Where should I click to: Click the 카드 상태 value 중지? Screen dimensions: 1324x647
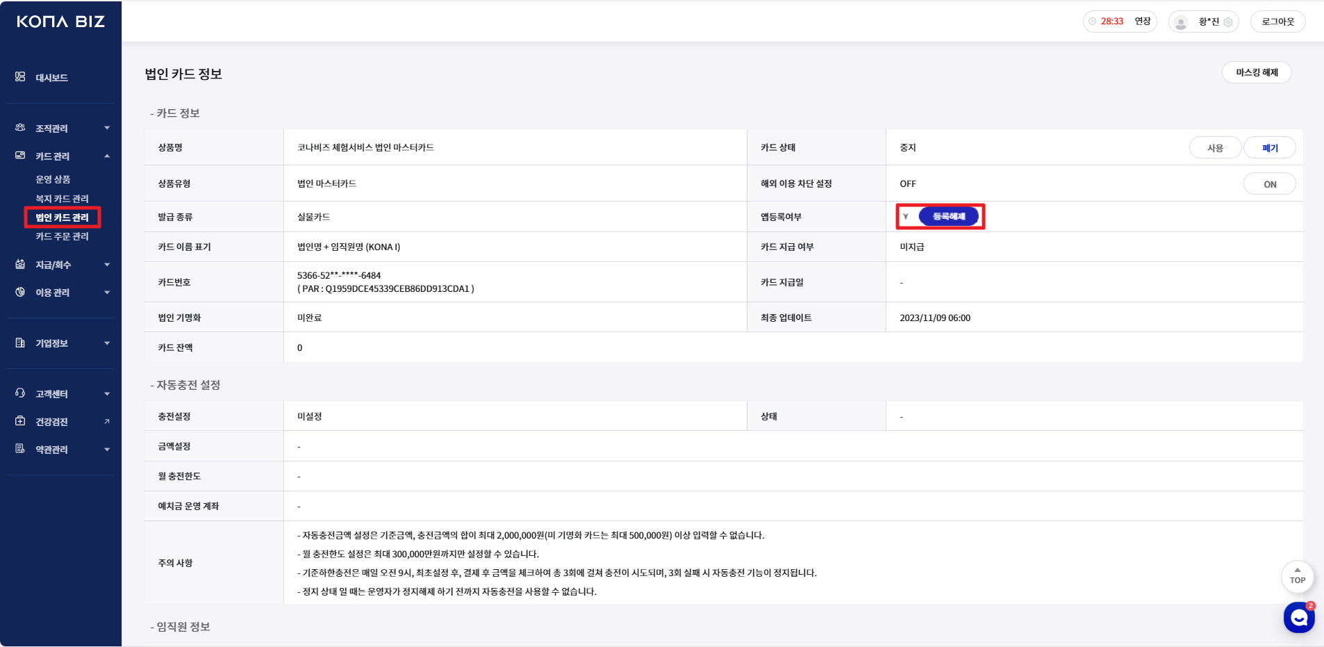[908, 147]
